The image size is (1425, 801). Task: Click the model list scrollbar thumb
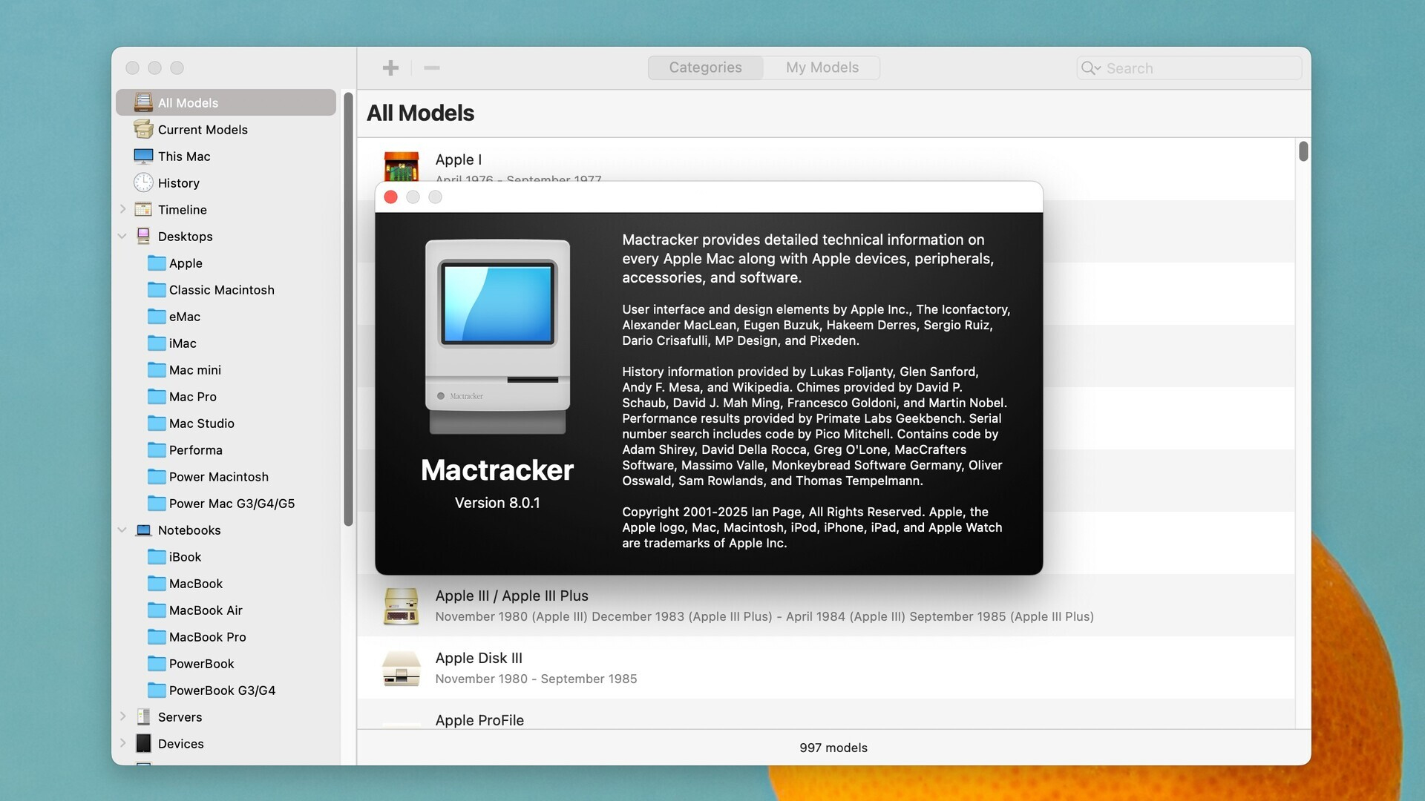1303,151
